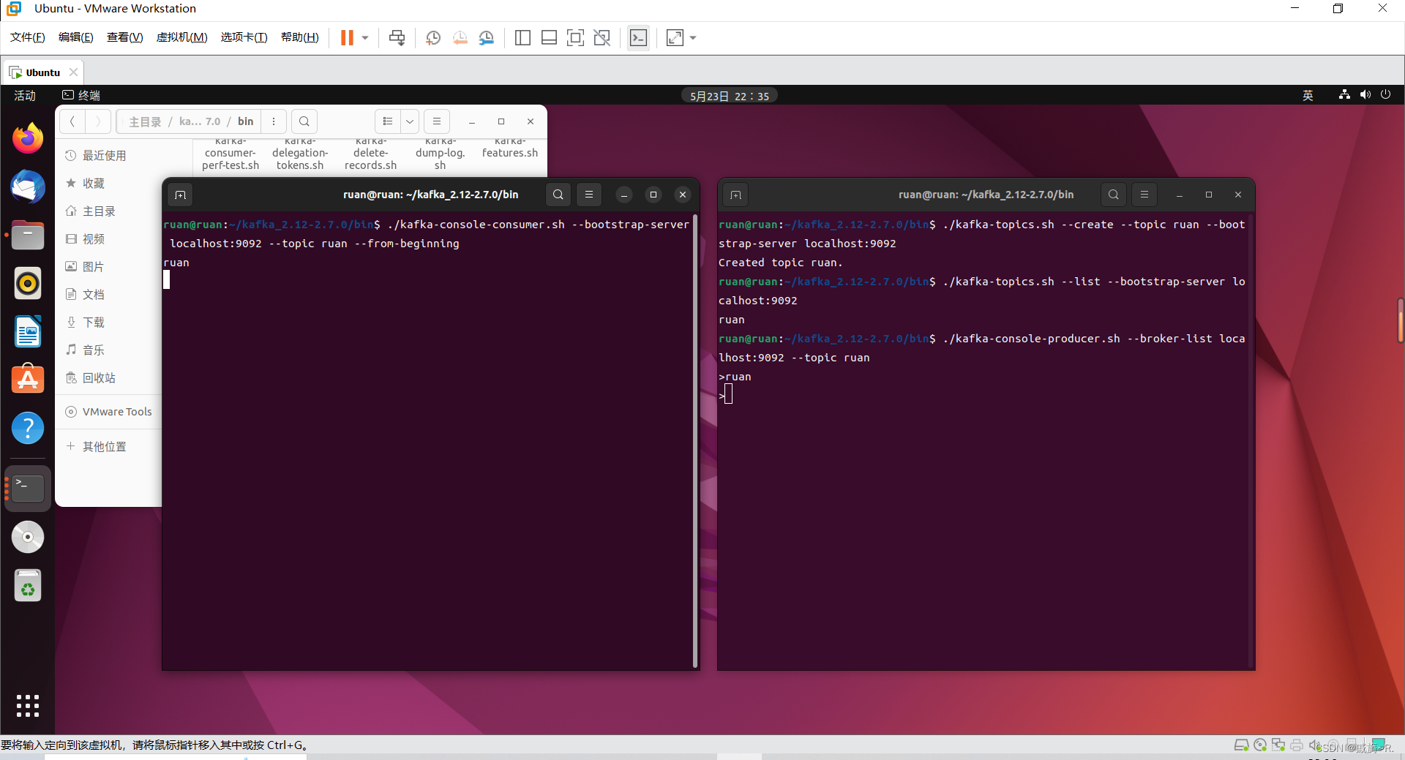Open Ubuntu Software from the dock

[28, 379]
